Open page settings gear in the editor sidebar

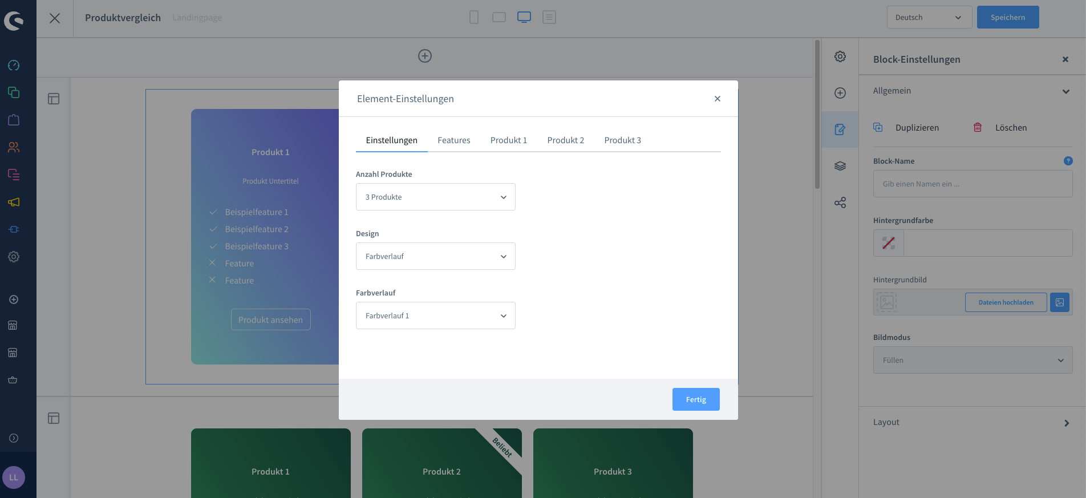click(840, 56)
